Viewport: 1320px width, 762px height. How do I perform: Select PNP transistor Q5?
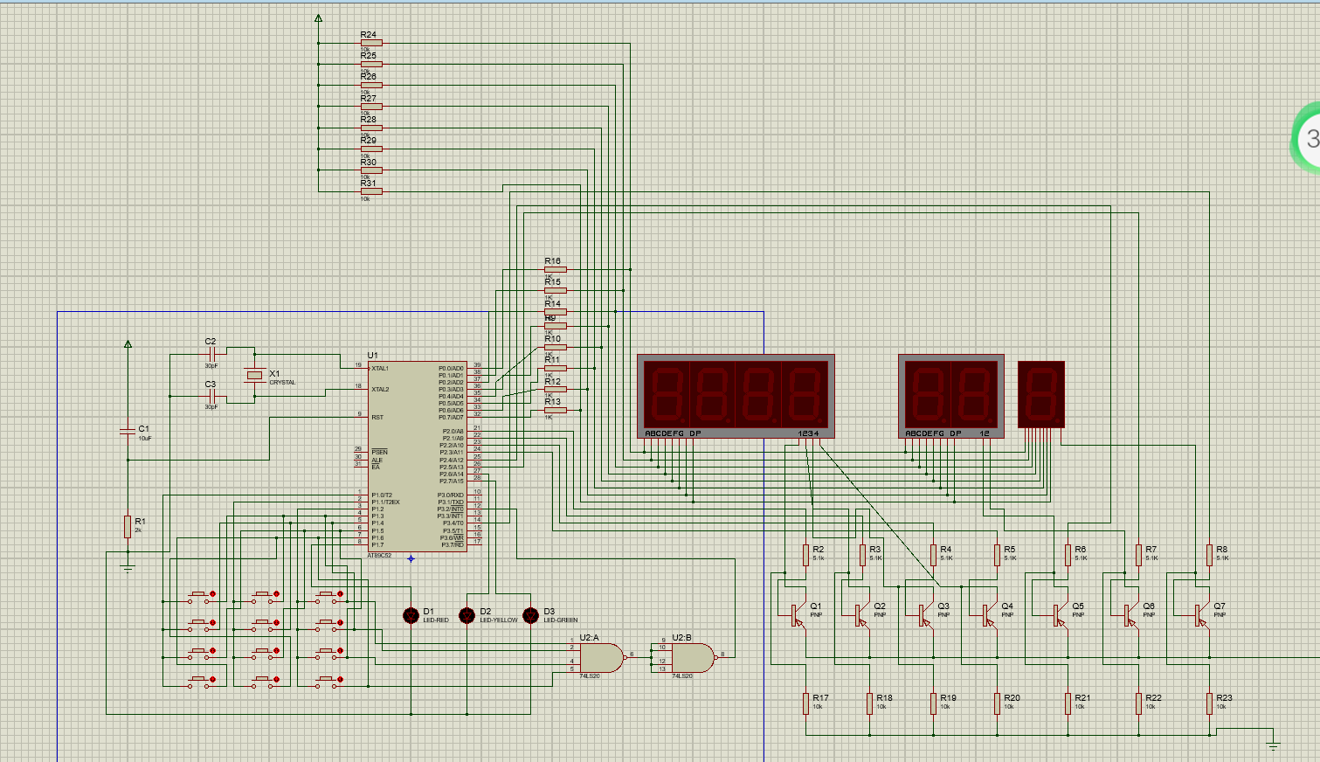pyautogui.click(x=1059, y=615)
